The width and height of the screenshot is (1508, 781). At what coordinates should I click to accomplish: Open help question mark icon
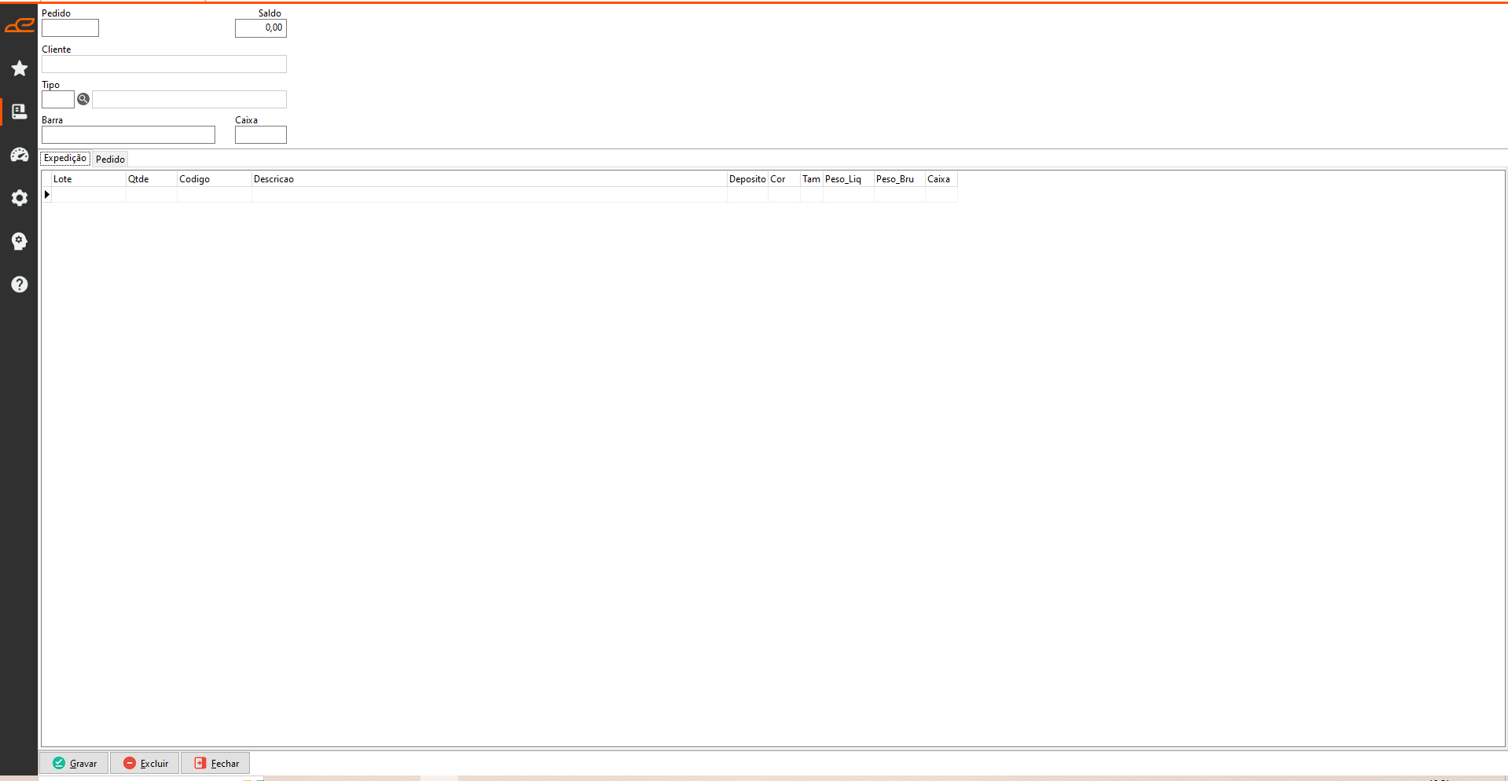pos(20,284)
